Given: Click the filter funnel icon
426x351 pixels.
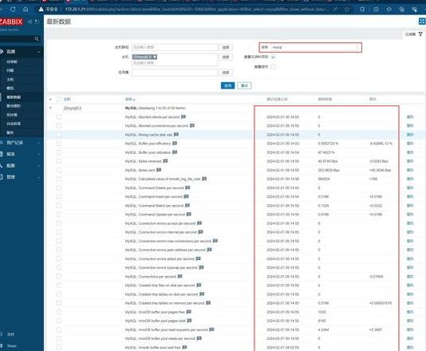Looking at the screenshot, I should click(x=420, y=34).
